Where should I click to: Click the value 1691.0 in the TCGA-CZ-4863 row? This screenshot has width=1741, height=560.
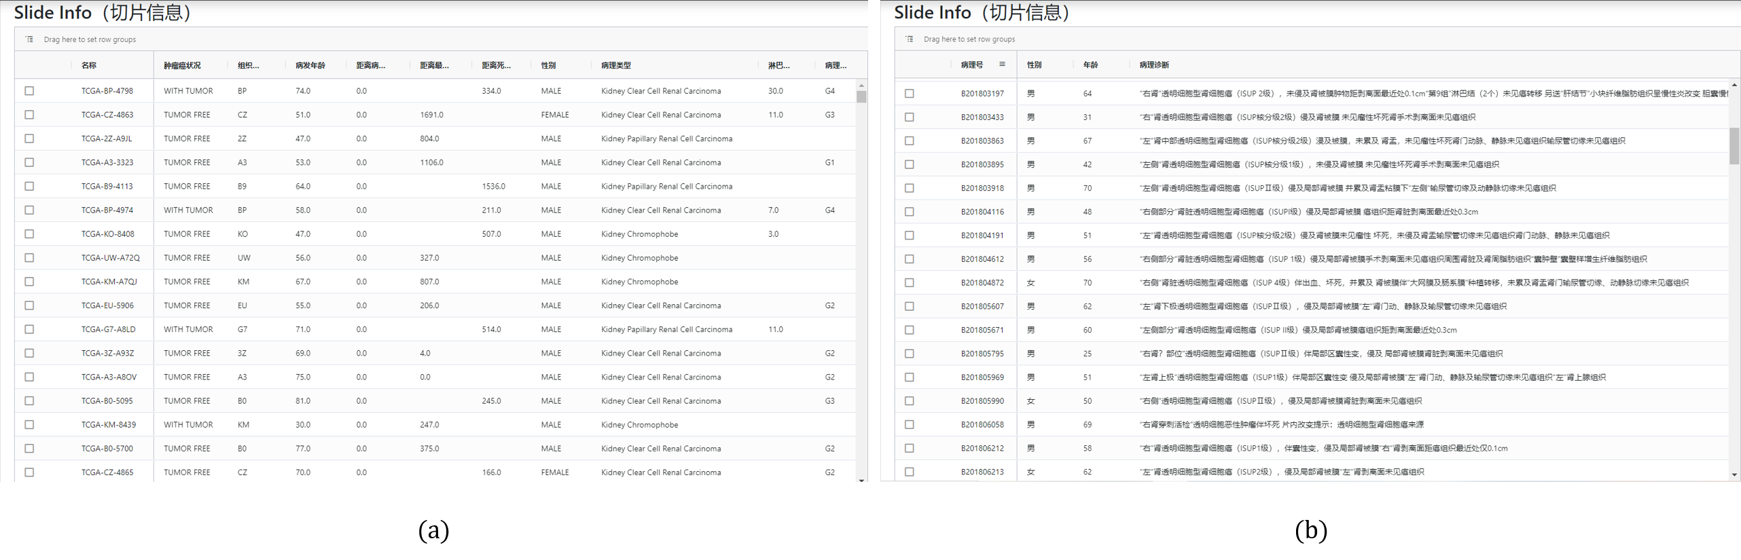click(431, 115)
